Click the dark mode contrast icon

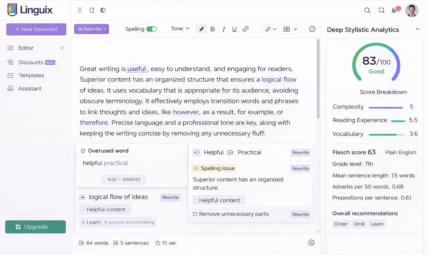click(x=103, y=10)
